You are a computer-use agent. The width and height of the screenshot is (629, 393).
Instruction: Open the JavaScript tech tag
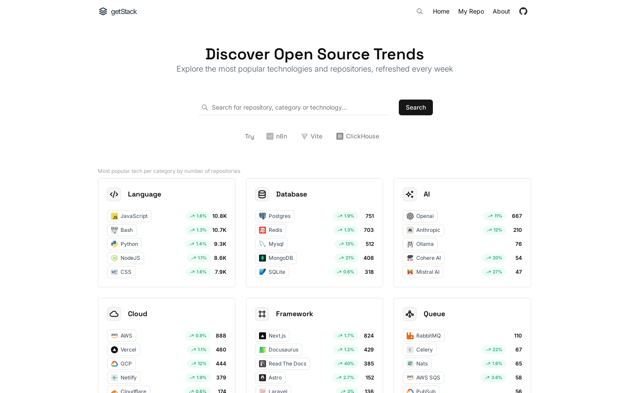coord(129,216)
